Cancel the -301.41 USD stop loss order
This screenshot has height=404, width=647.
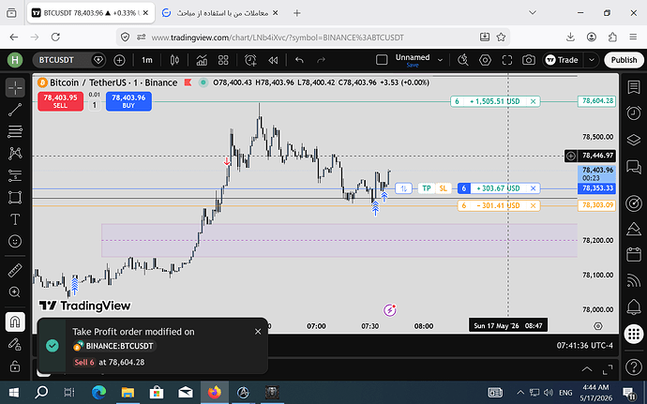tap(534, 205)
